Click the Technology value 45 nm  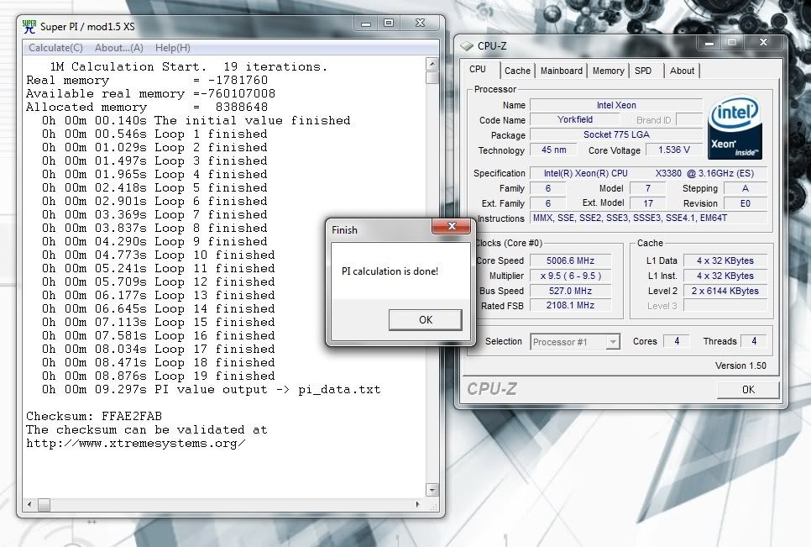tap(553, 150)
